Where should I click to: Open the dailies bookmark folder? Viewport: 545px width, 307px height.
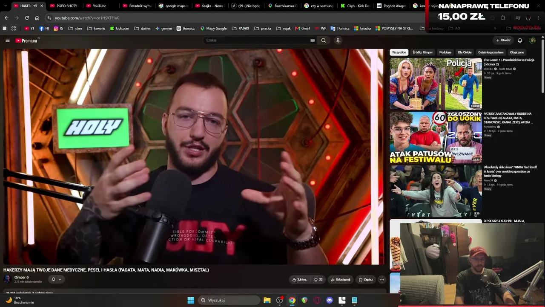click(142, 29)
